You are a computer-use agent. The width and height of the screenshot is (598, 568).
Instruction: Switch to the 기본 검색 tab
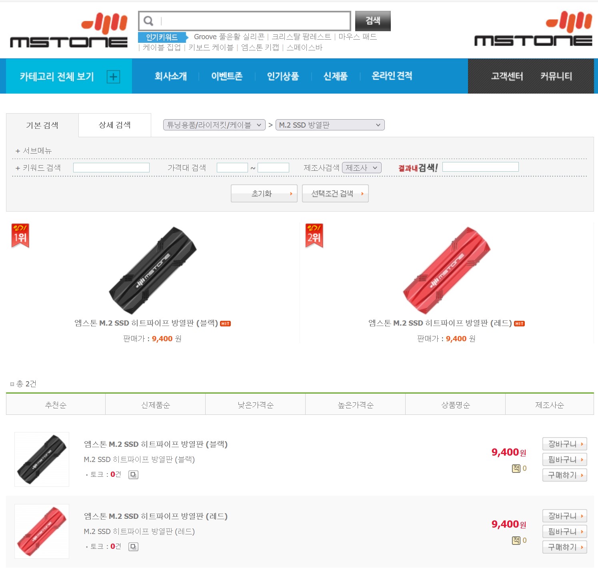tap(42, 125)
